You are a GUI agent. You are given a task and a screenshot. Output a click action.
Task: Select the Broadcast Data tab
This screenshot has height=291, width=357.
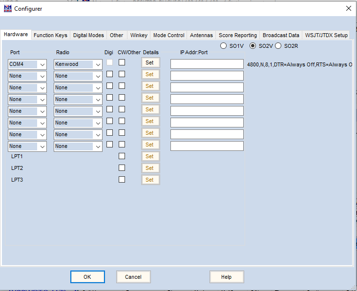pyautogui.click(x=281, y=35)
